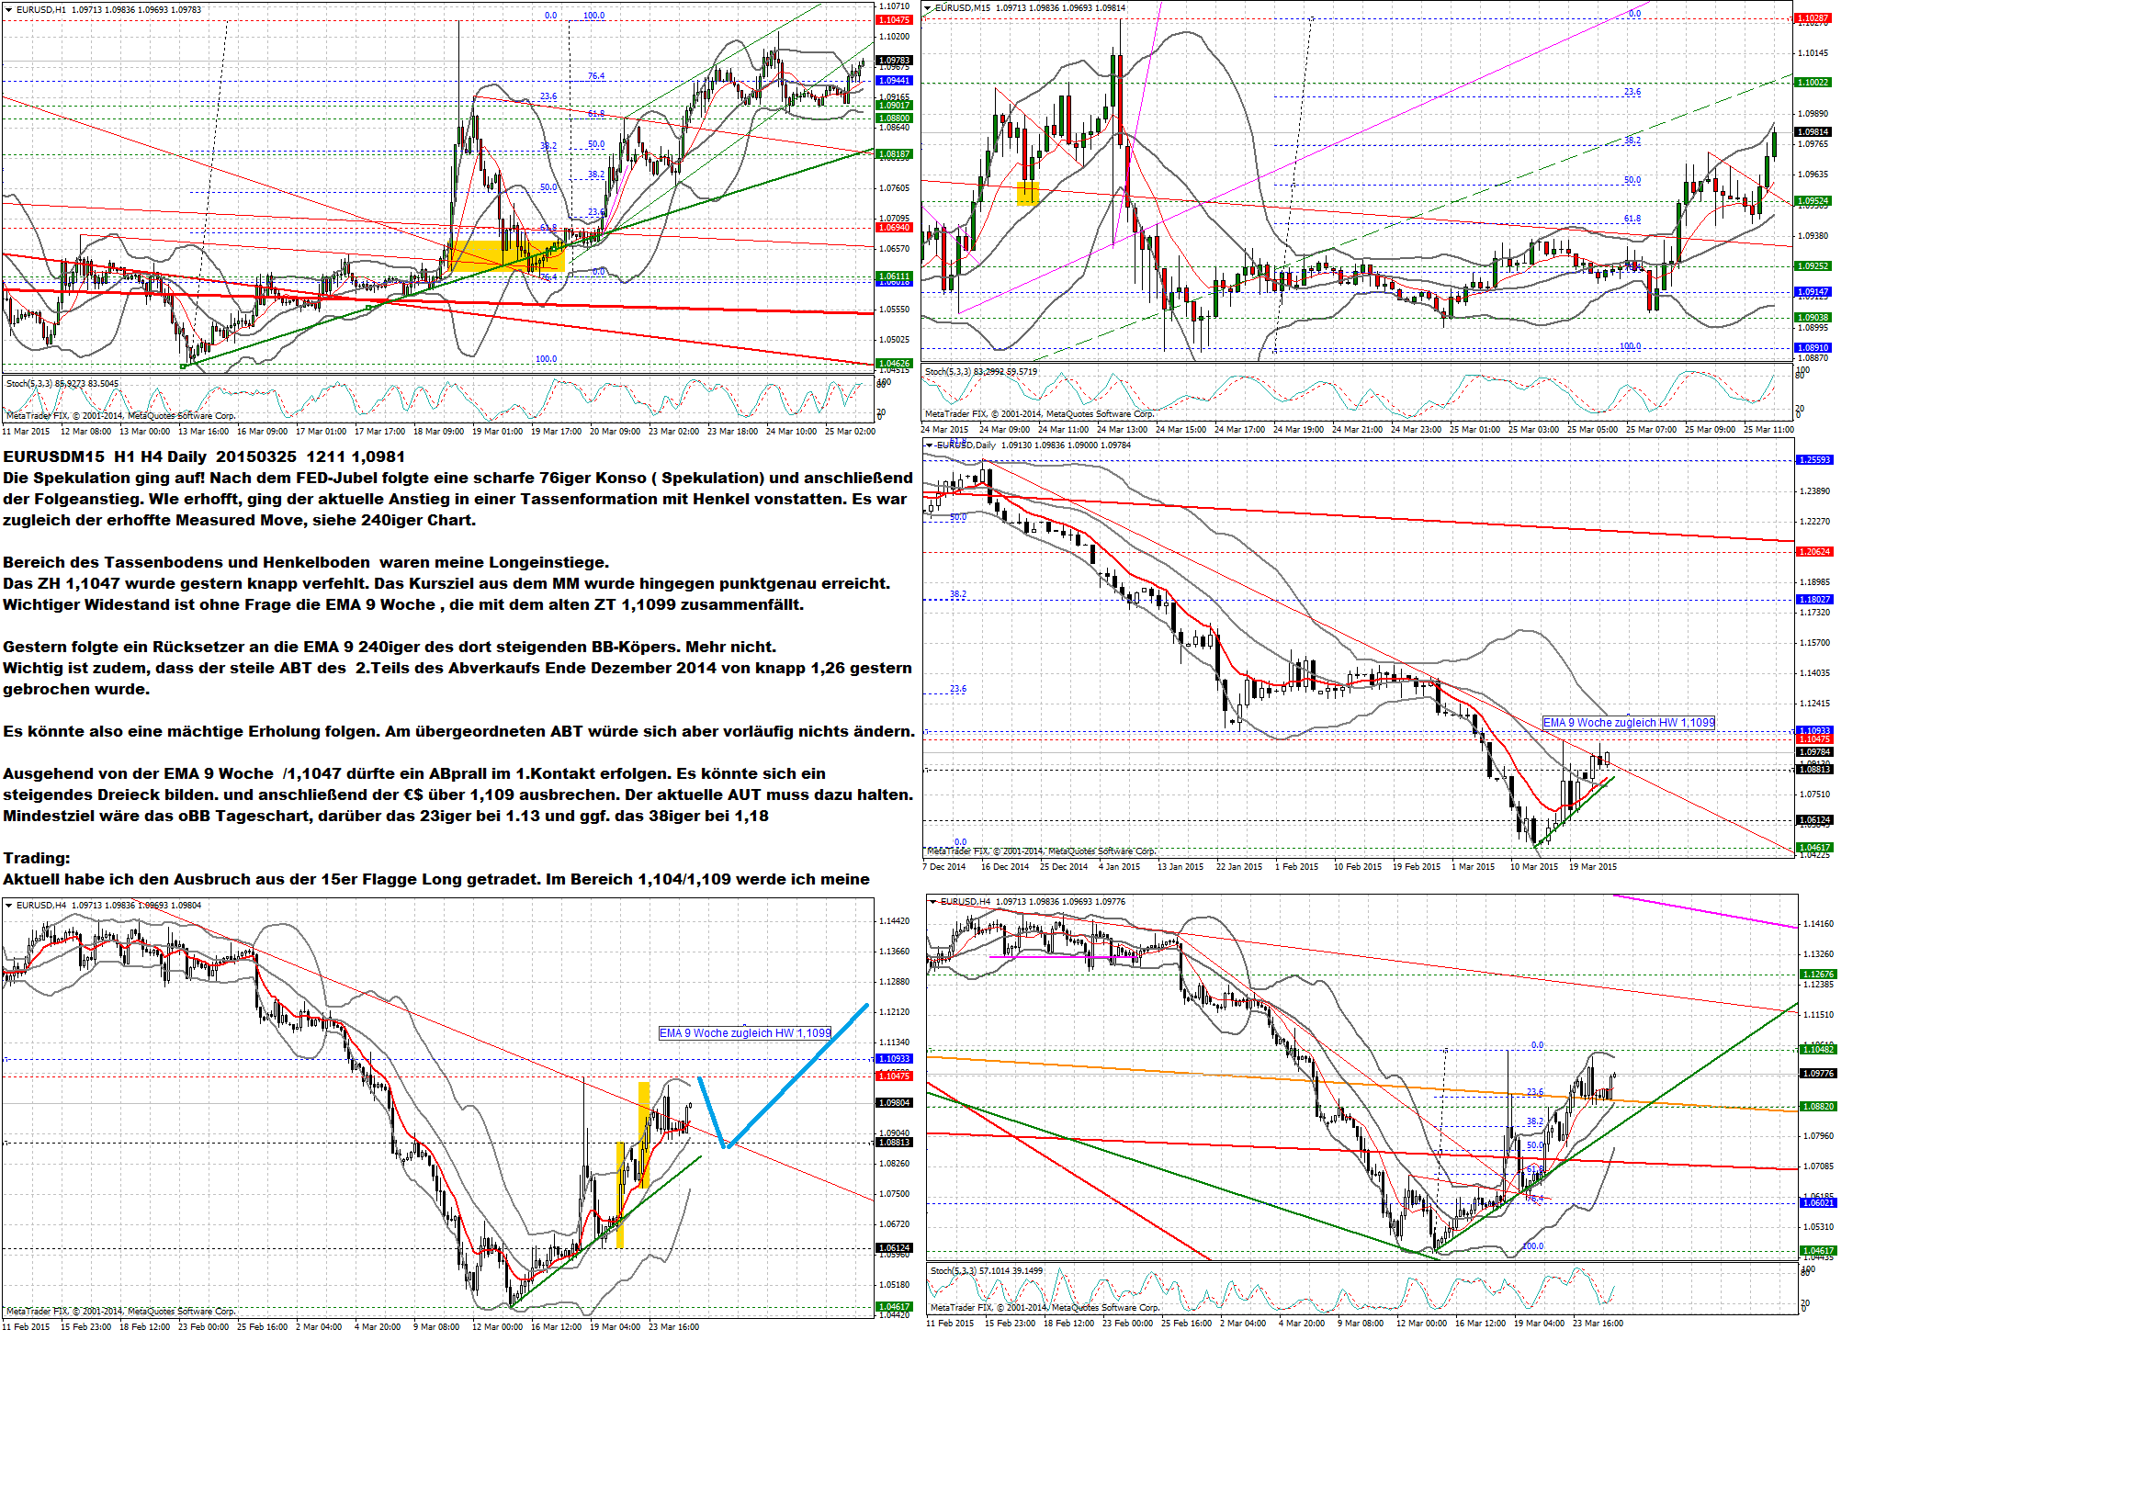Screen dimensions: 2135x1510
Task: Select the Stoch(5,3,3) 85.9273 indicator label in H1 chart
Action: [x=62, y=383]
